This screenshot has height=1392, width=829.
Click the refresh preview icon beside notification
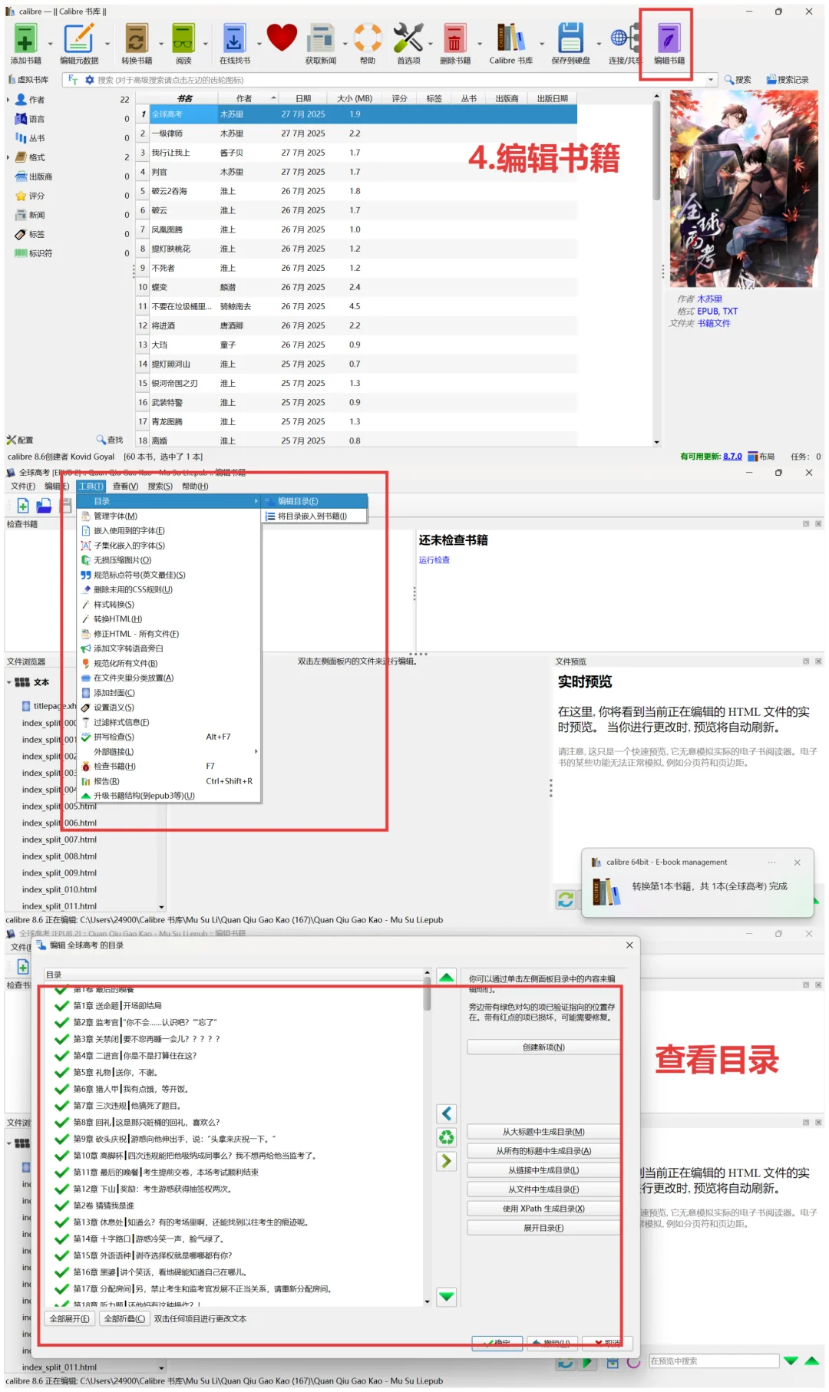tap(566, 899)
